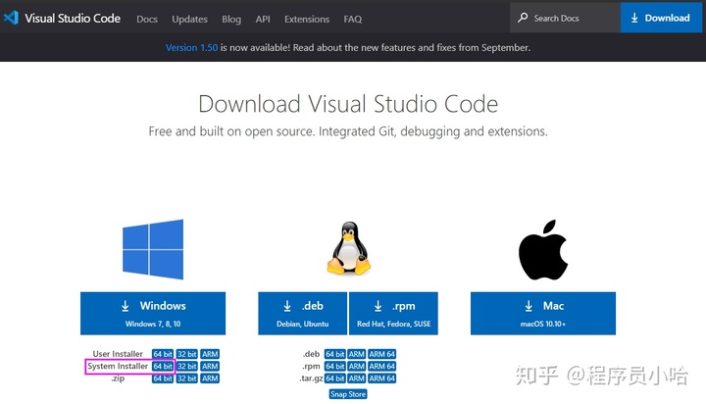Download Linux .rpm 64 bit package
The height and width of the screenshot is (404, 706).
[x=335, y=366]
